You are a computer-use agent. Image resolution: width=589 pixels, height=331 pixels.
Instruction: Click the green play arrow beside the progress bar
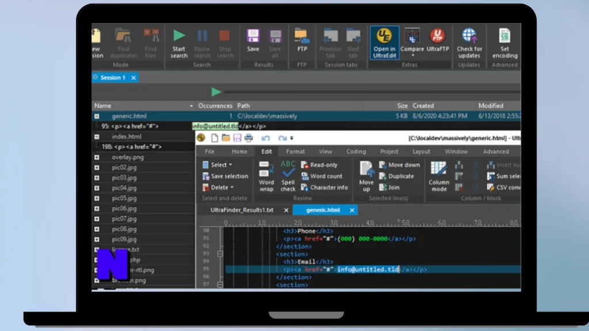[x=216, y=91]
